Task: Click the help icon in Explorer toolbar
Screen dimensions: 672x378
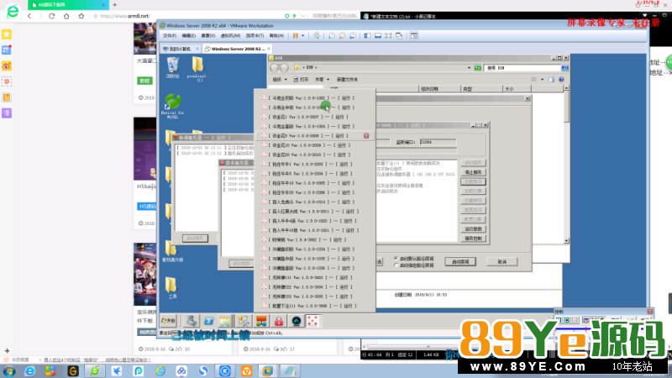Action: 561,79
